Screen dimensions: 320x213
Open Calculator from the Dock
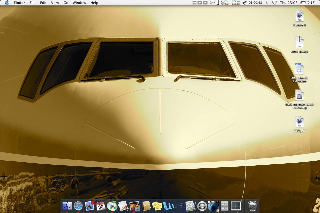point(224,206)
